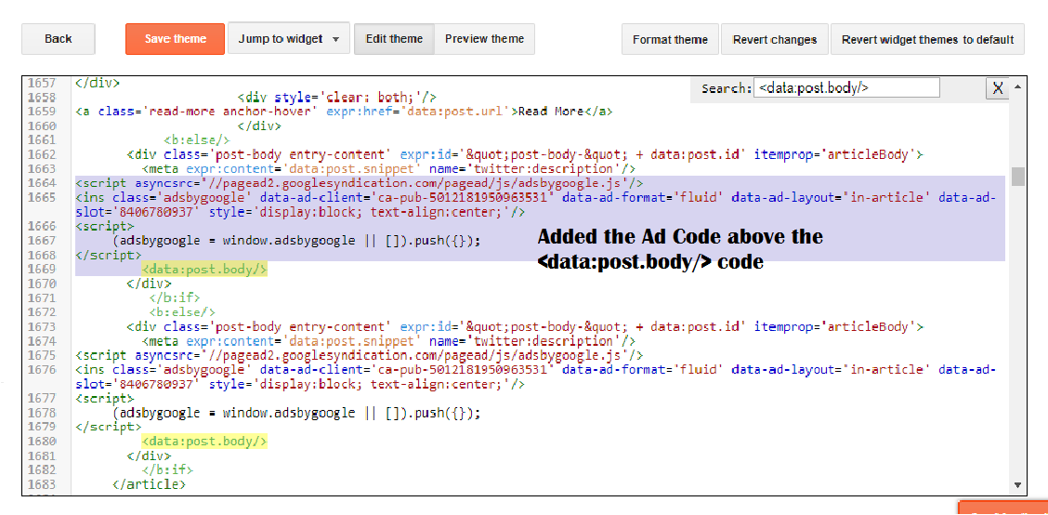
Task: Click scrollbar up arrow
Action: coord(1018,86)
